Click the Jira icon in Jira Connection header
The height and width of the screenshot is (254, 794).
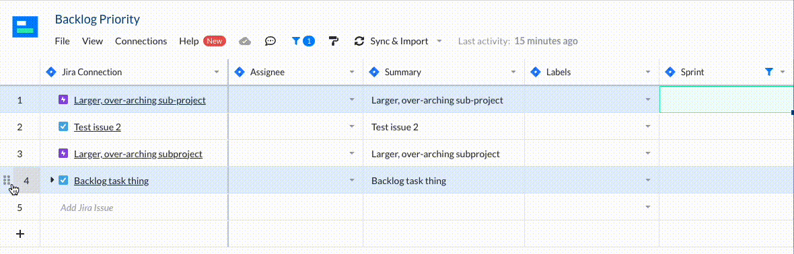coord(50,72)
